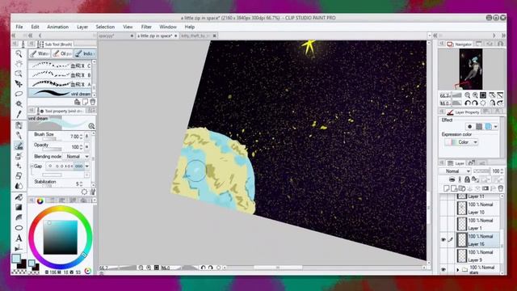Delete layer with Layer panel trash icon
517x291 pixels.
pos(501,188)
